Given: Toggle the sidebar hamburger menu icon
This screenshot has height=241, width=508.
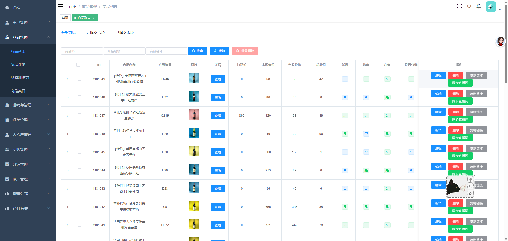Looking at the screenshot, I should click(x=61, y=6).
